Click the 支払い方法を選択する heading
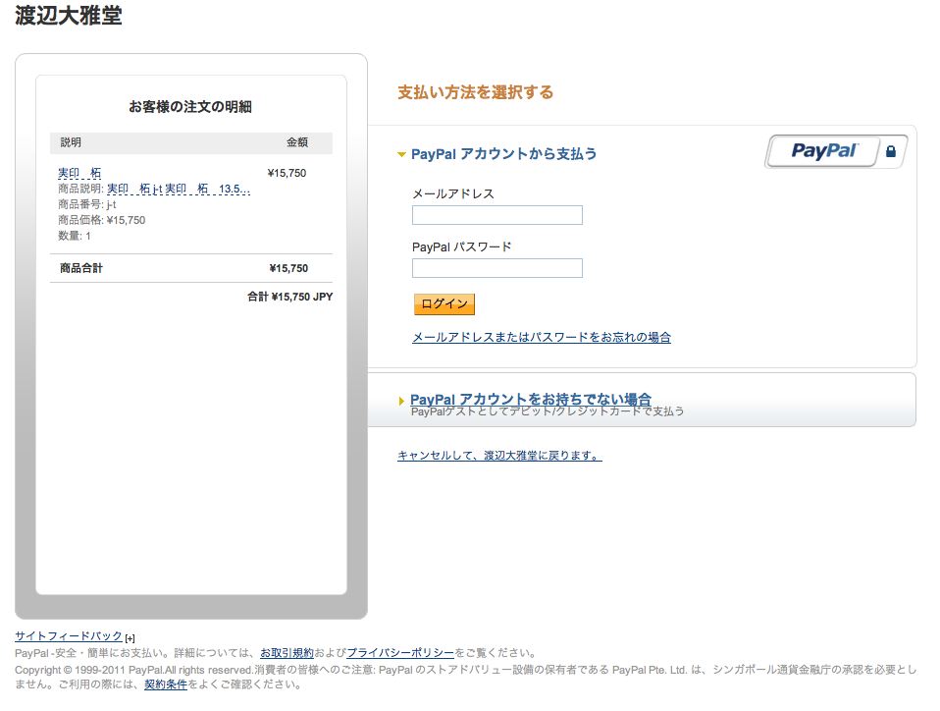The width and height of the screenshot is (940, 711). [475, 92]
